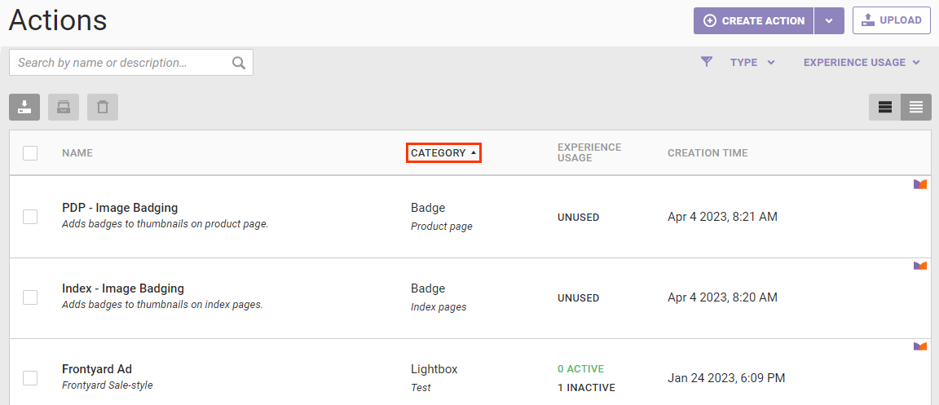Click the logo badge on PDP row

(x=919, y=184)
